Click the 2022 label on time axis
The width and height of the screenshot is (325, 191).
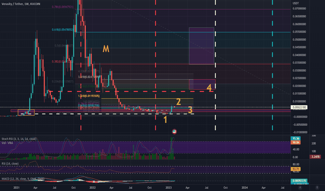tap(92, 188)
